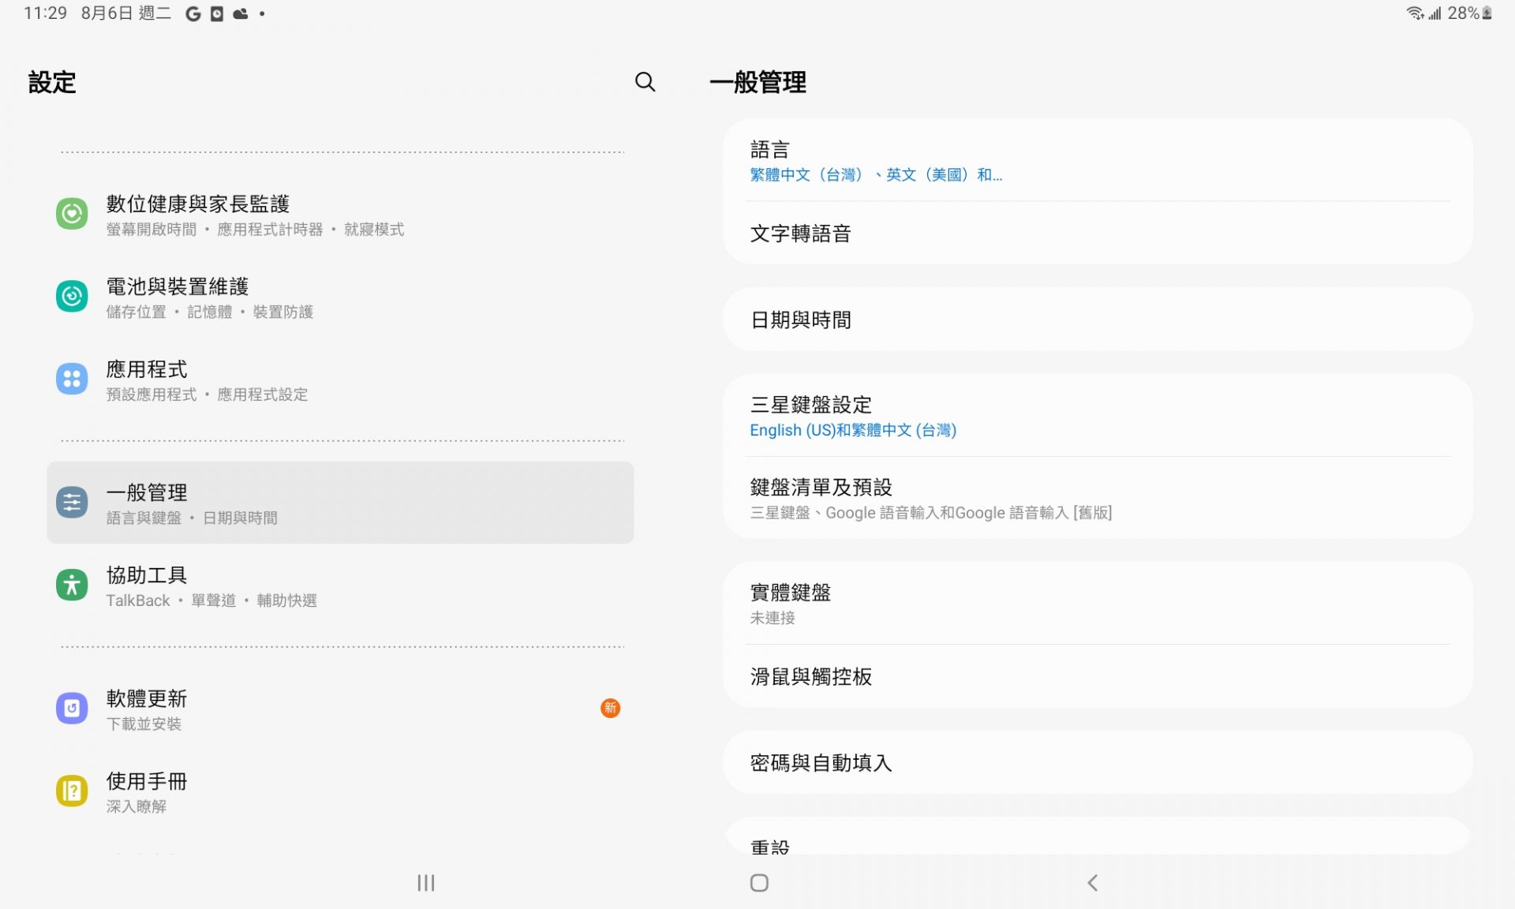Open 滑鼠與觸控板 settings
This screenshot has width=1515, height=909.
click(x=1097, y=677)
